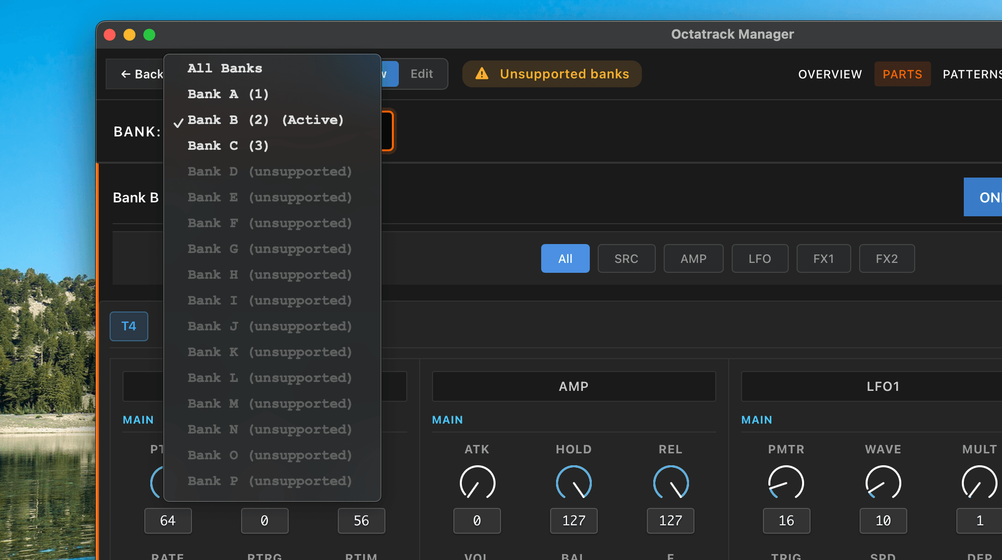Adjust the MULT knob

point(979,482)
